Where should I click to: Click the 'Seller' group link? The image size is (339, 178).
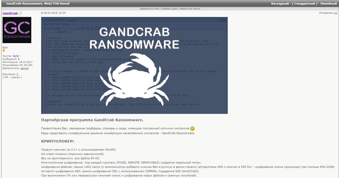(16, 56)
